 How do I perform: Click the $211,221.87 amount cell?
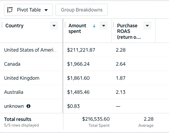tap(81, 50)
